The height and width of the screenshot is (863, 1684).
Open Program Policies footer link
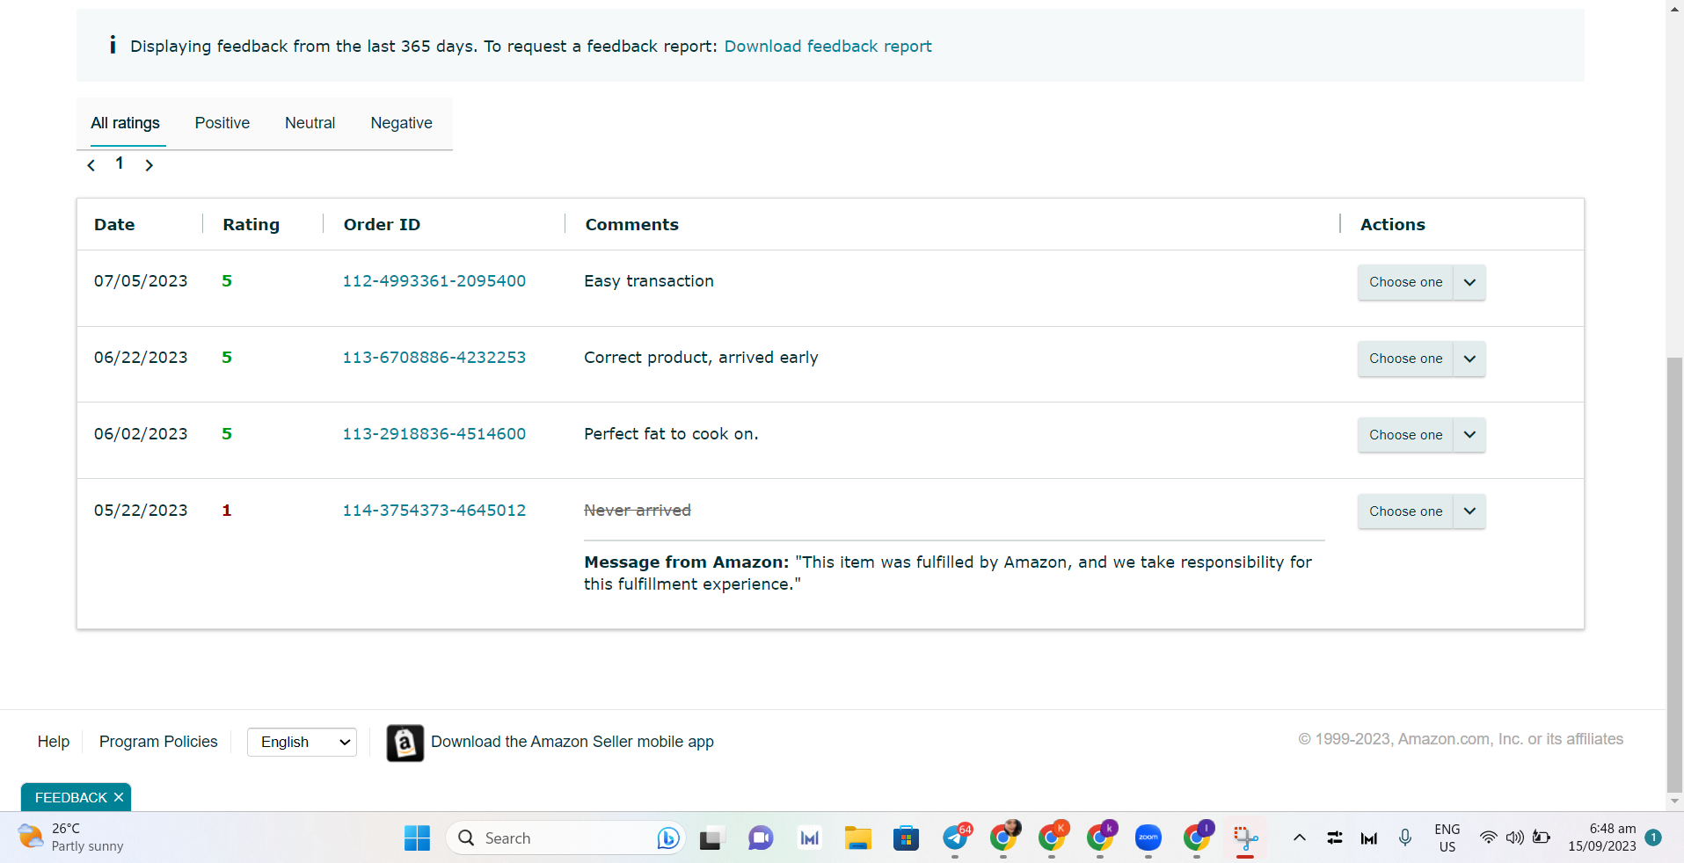click(x=158, y=742)
